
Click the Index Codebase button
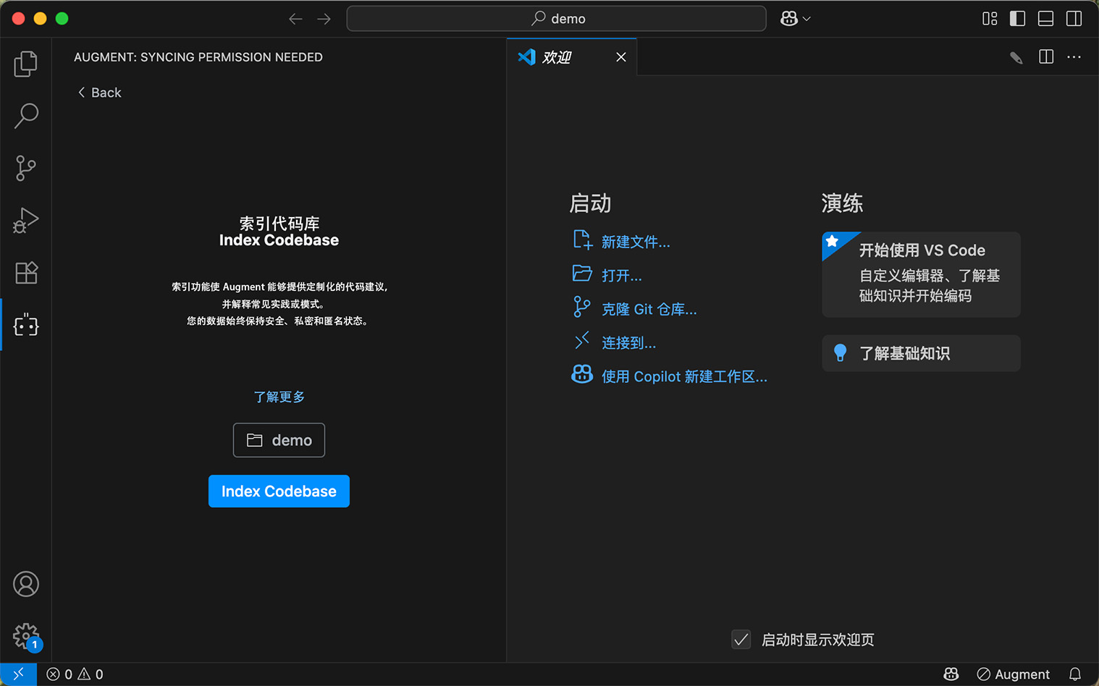pos(279,491)
